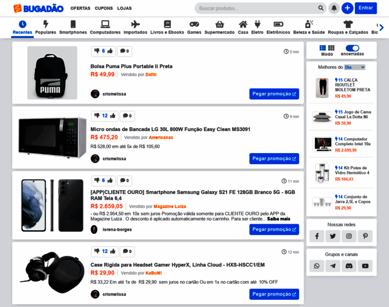
Task: Open the CUPONS menu item
Action: pyautogui.click(x=104, y=8)
